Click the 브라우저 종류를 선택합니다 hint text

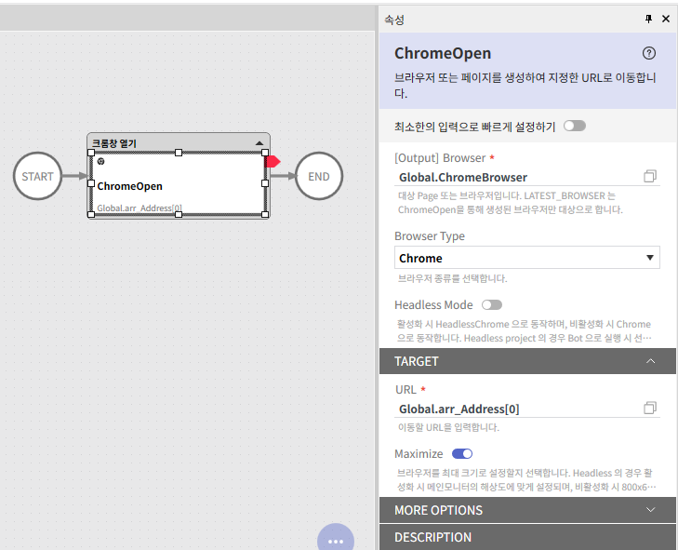[452, 278]
